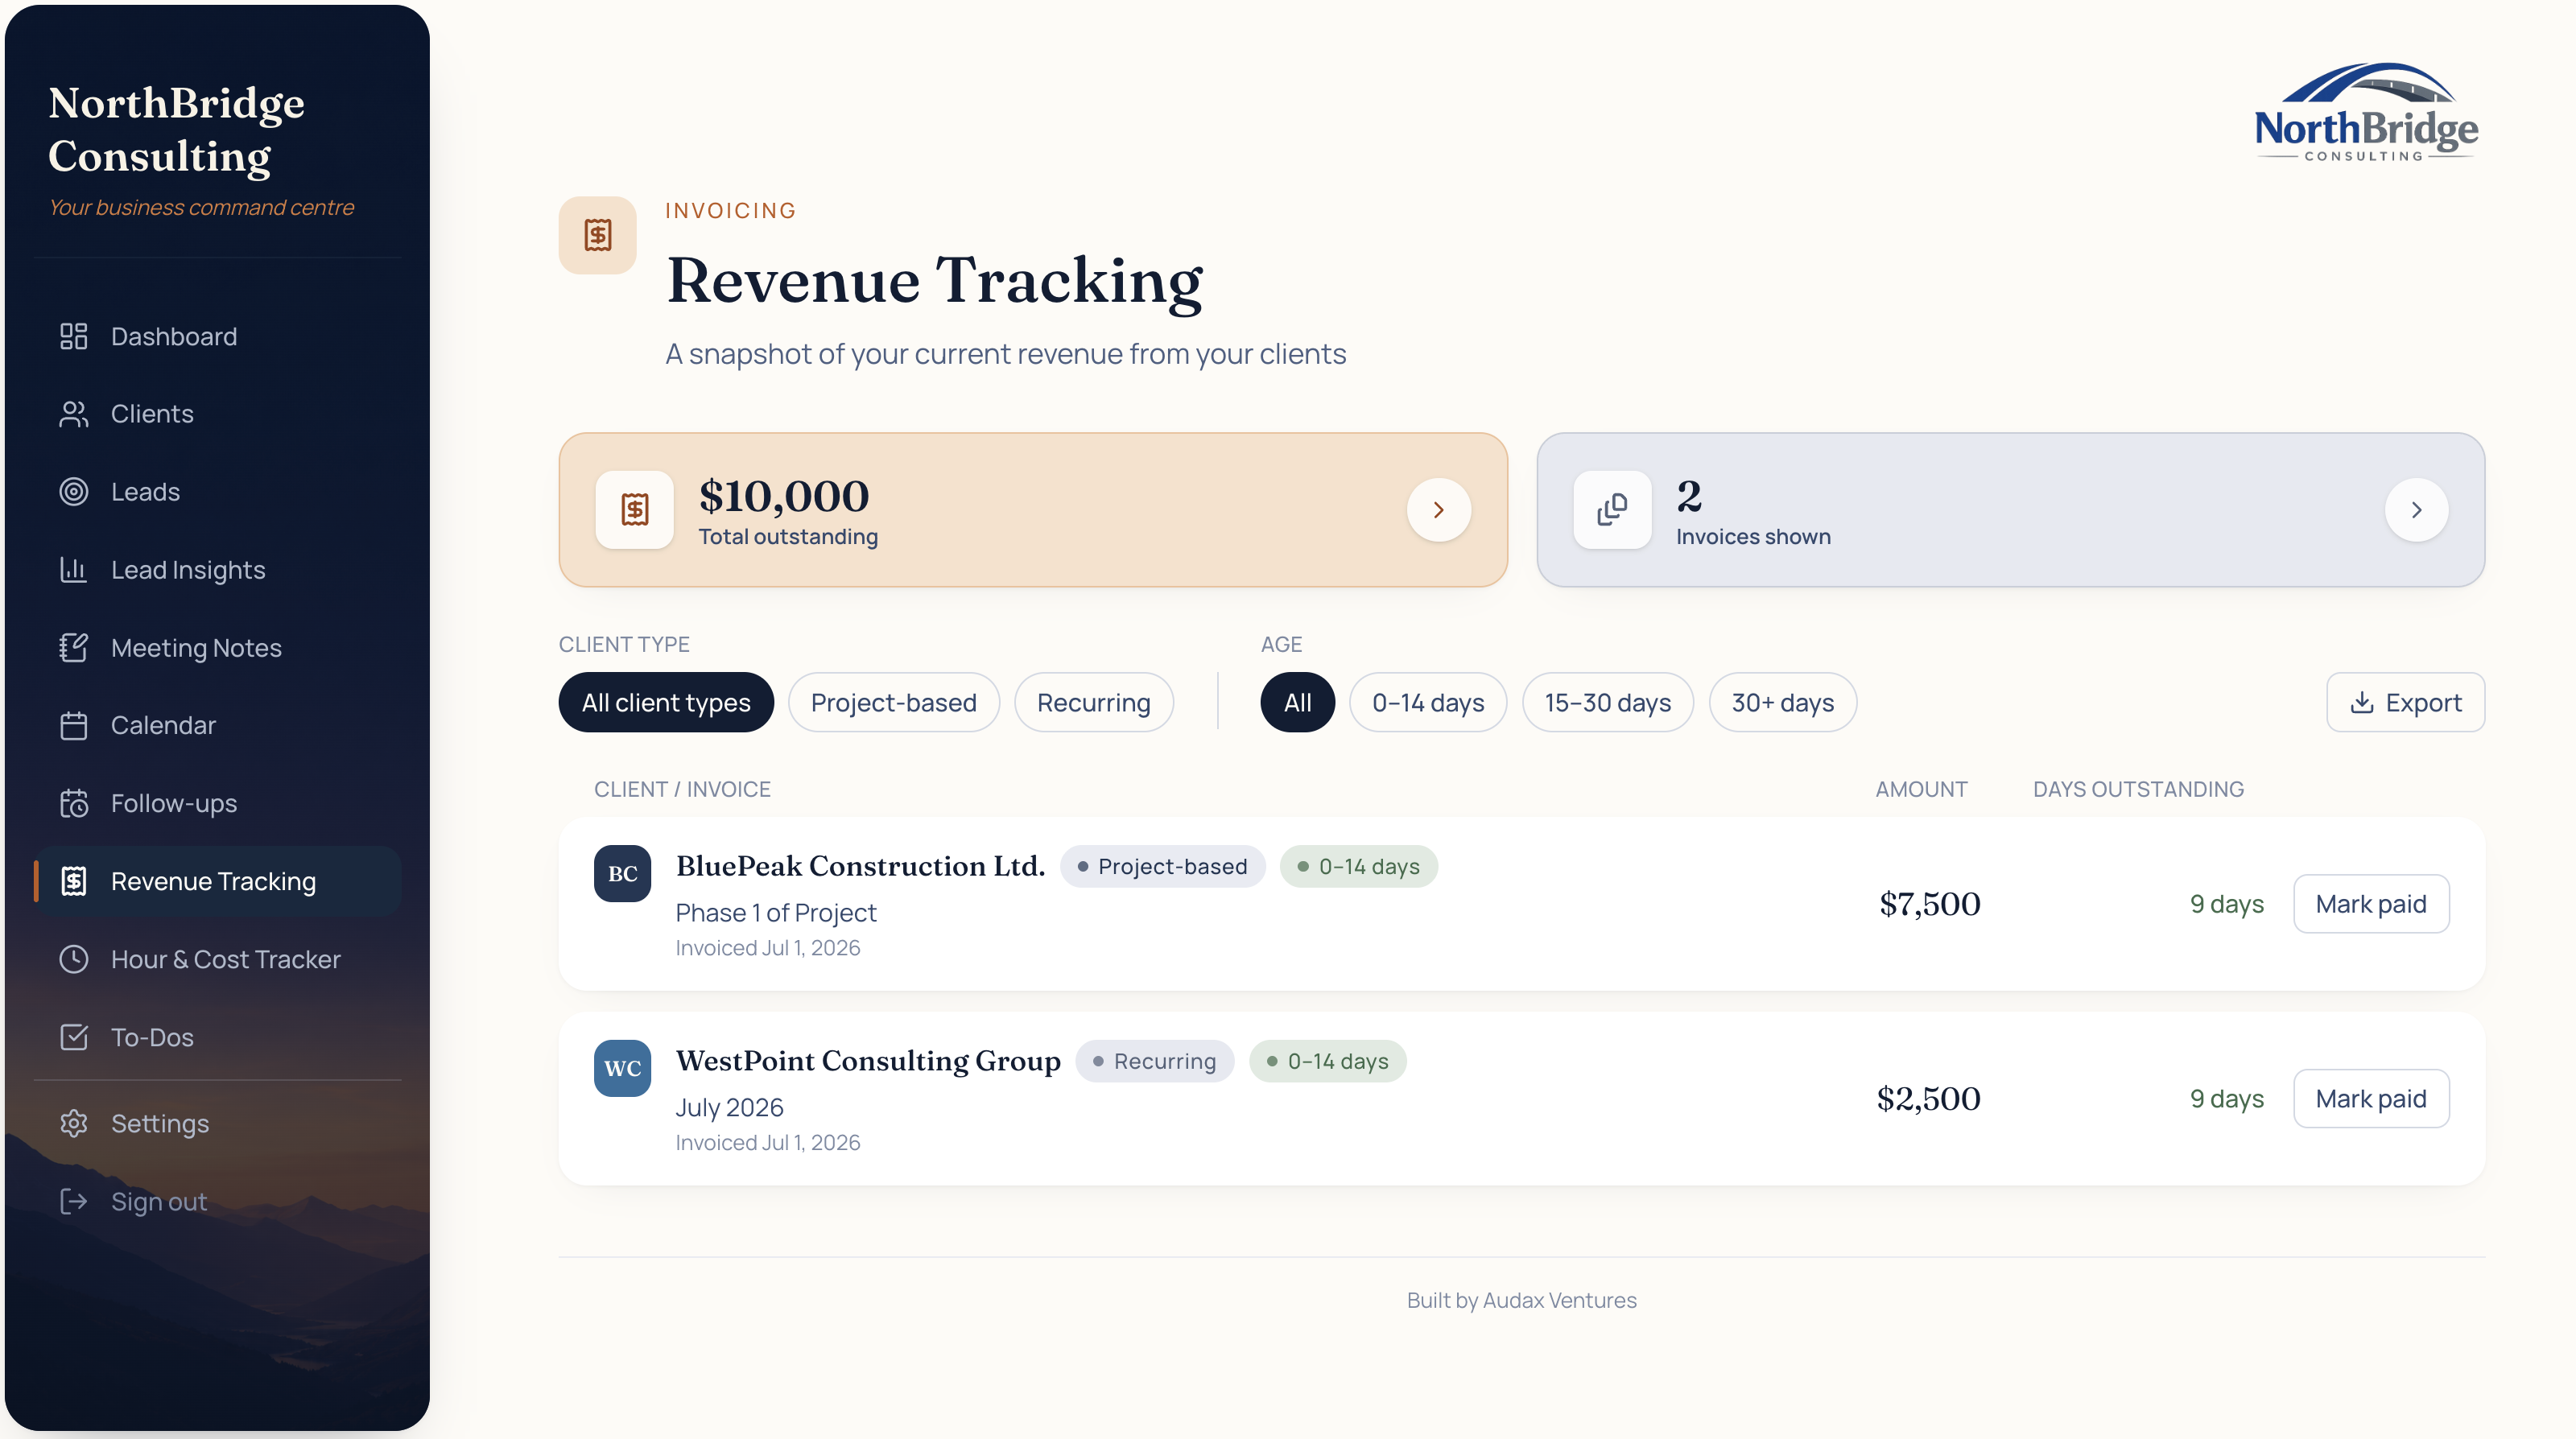Click the Dashboard grid icon in sidebar
2576x1439 pixels.
pyautogui.click(x=73, y=336)
